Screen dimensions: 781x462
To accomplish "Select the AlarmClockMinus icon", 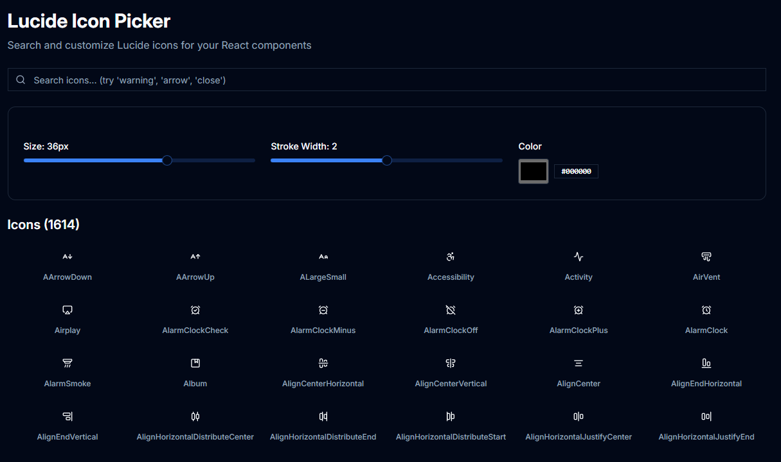I will click(x=323, y=310).
